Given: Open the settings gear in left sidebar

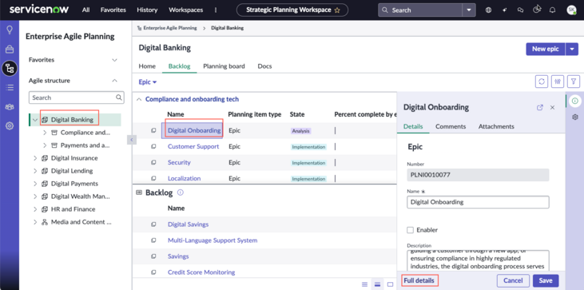Looking at the screenshot, I should tap(10, 126).
